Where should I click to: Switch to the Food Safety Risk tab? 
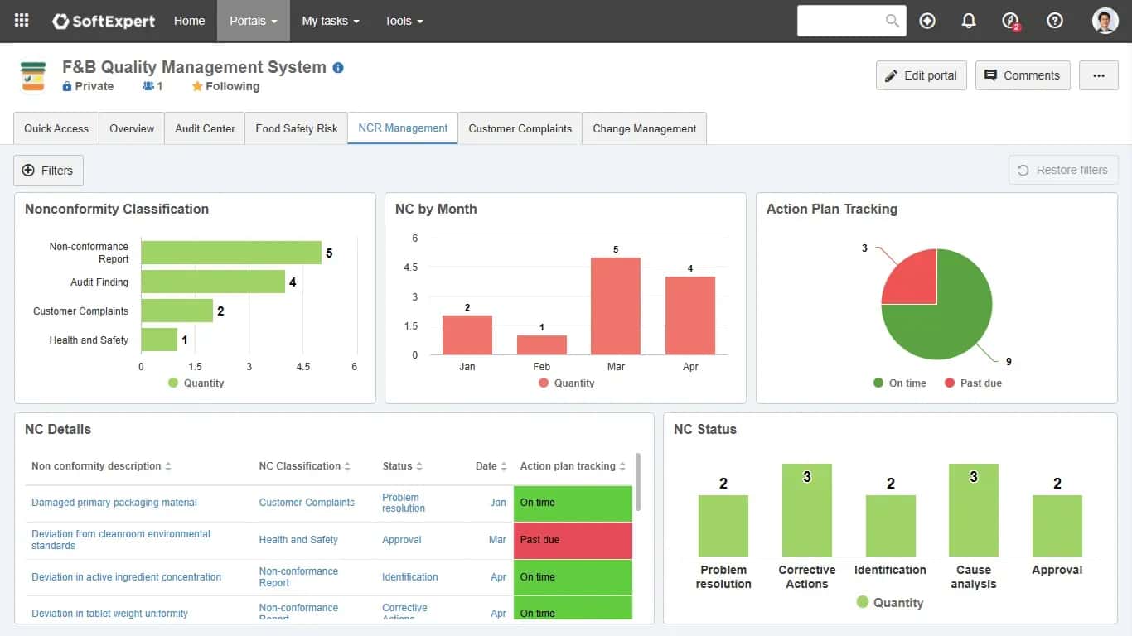click(297, 128)
